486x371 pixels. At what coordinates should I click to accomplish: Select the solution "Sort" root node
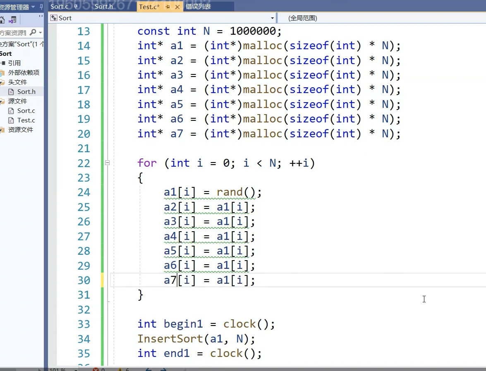coord(22,44)
